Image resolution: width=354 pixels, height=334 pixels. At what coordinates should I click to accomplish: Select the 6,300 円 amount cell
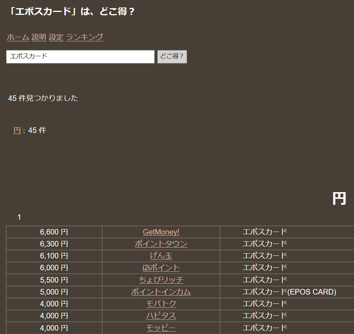[x=54, y=244]
